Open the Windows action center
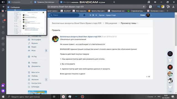The height and width of the screenshot is (99, 177). pos(173,97)
